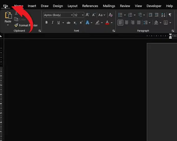177x141 pixels.
Task: Toggle subscript formatting
Action: [75, 23]
